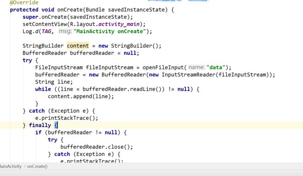This screenshot has width=303, height=176.
Task: Click the 'finally' keyword
Action: [x=40, y=125]
